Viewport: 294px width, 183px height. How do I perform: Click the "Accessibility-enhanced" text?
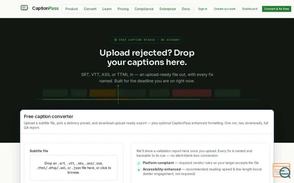[x=162, y=169]
